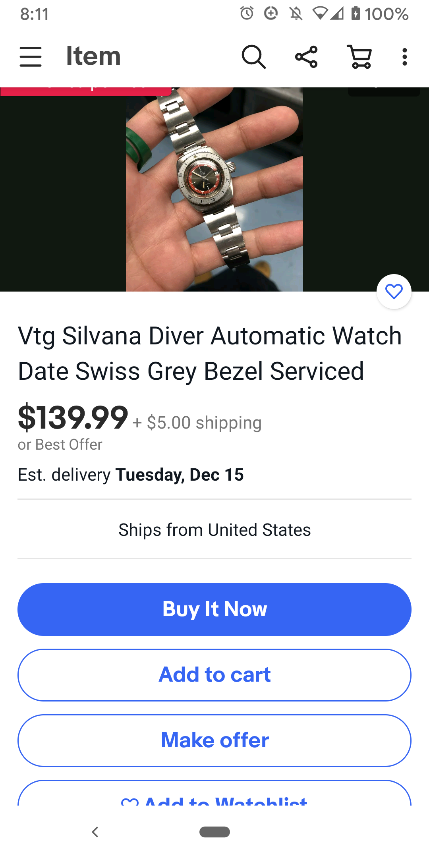This screenshot has height=858, width=429.
Task: Click Make offer button
Action: [214, 740]
